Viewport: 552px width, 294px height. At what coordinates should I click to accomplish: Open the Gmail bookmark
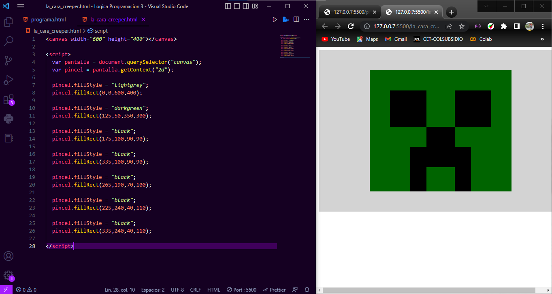tap(395, 39)
